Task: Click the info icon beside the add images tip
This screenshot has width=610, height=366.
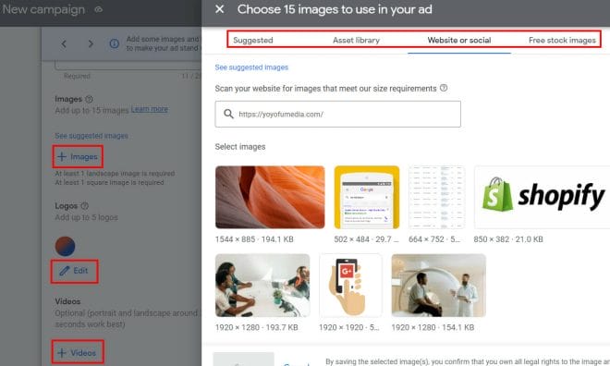Action: point(115,43)
